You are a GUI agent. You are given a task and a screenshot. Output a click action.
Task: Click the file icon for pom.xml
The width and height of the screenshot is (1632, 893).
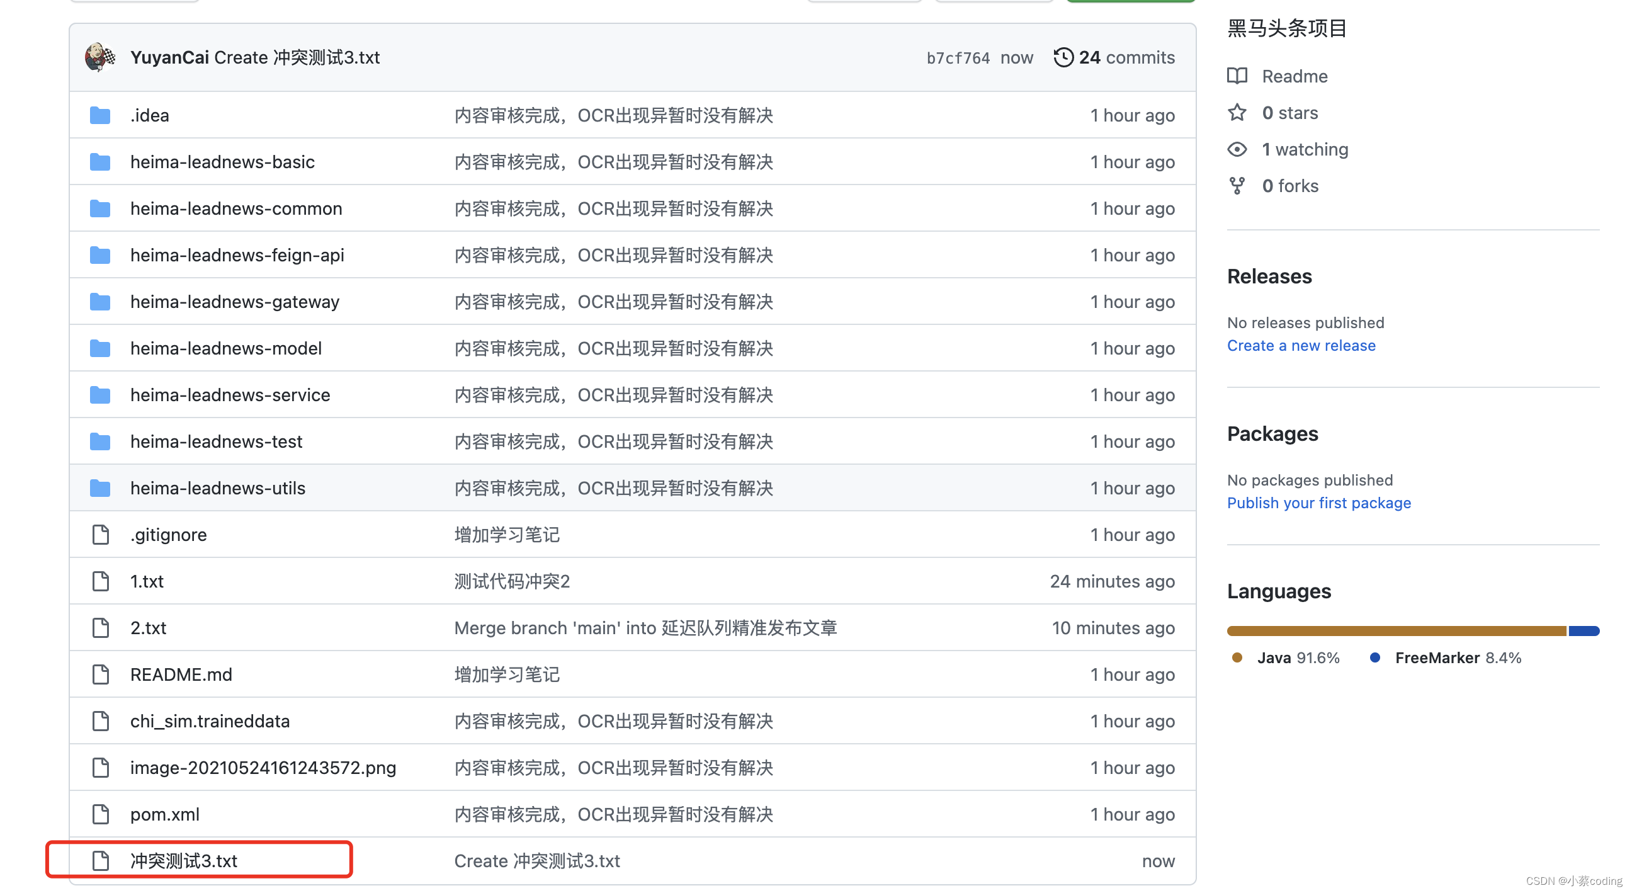pyautogui.click(x=99, y=814)
